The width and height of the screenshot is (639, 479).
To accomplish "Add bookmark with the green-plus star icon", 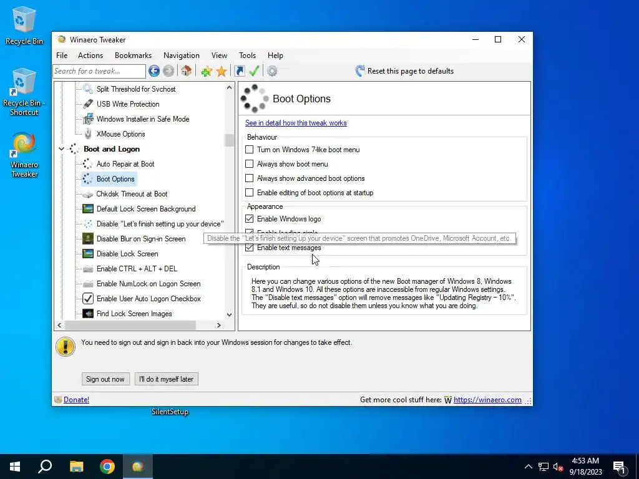I will coord(207,71).
